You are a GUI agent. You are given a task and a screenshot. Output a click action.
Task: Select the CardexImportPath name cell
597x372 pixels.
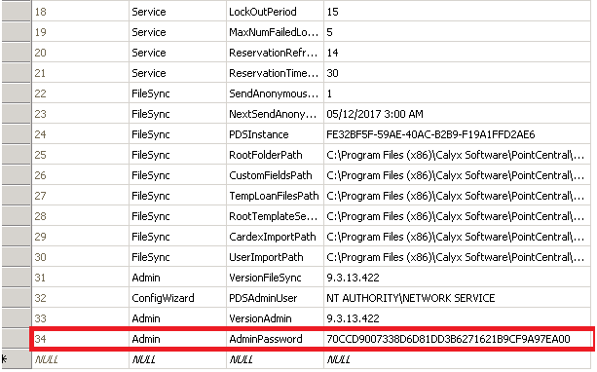pyautogui.click(x=275, y=237)
